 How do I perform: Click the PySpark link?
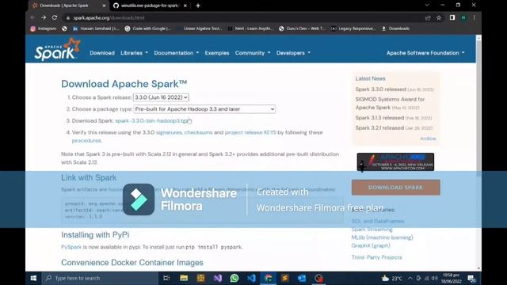[x=71, y=247]
